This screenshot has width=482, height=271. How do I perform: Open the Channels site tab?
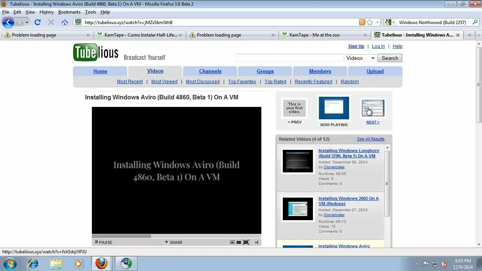click(x=210, y=71)
